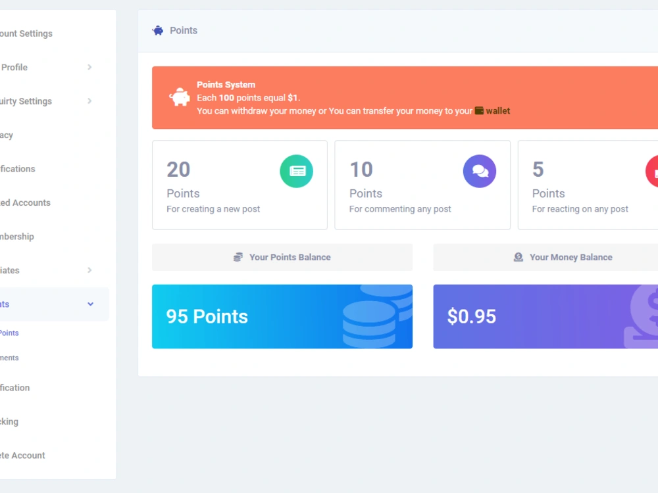Image resolution: width=658 pixels, height=493 pixels.
Task: Collapse the Points section chevron
Action: tap(90, 304)
